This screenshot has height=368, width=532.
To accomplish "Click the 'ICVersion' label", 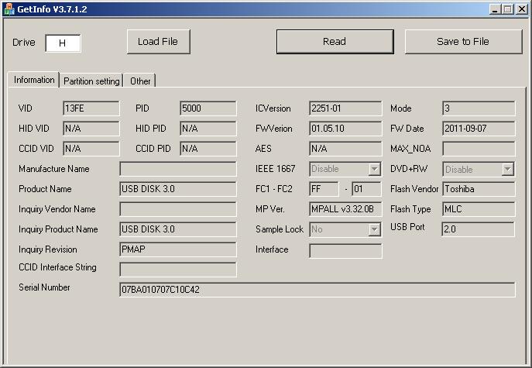I will click(x=273, y=108).
